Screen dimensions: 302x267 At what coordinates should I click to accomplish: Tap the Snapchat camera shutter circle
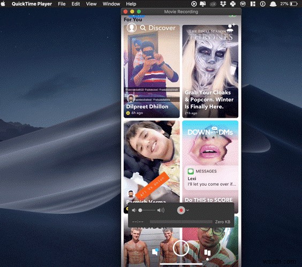[x=181, y=248]
